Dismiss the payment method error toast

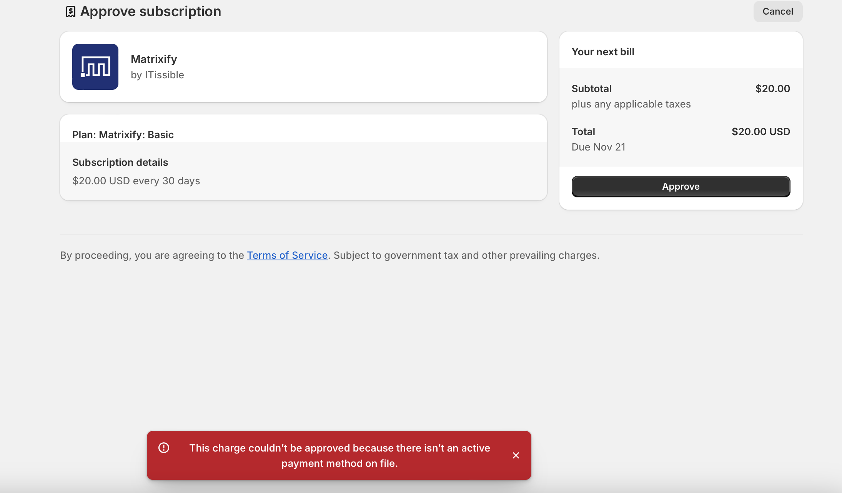[x=516, y=455]
